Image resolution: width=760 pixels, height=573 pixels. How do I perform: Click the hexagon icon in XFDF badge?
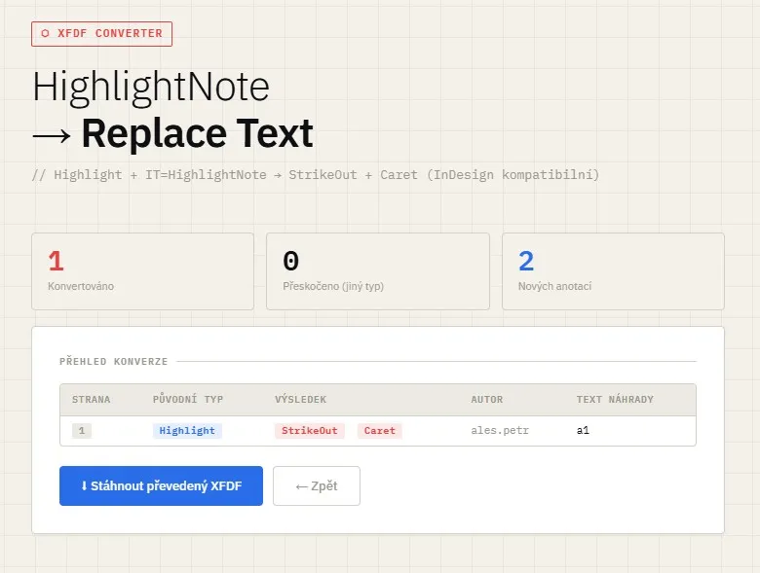[x=45, y=33]
